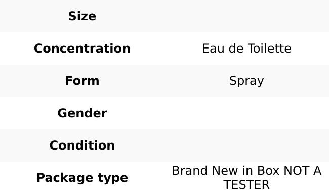Viewport: 329px width, 194px height.
Task: Select the Gender row label
Action: point(82,113)
